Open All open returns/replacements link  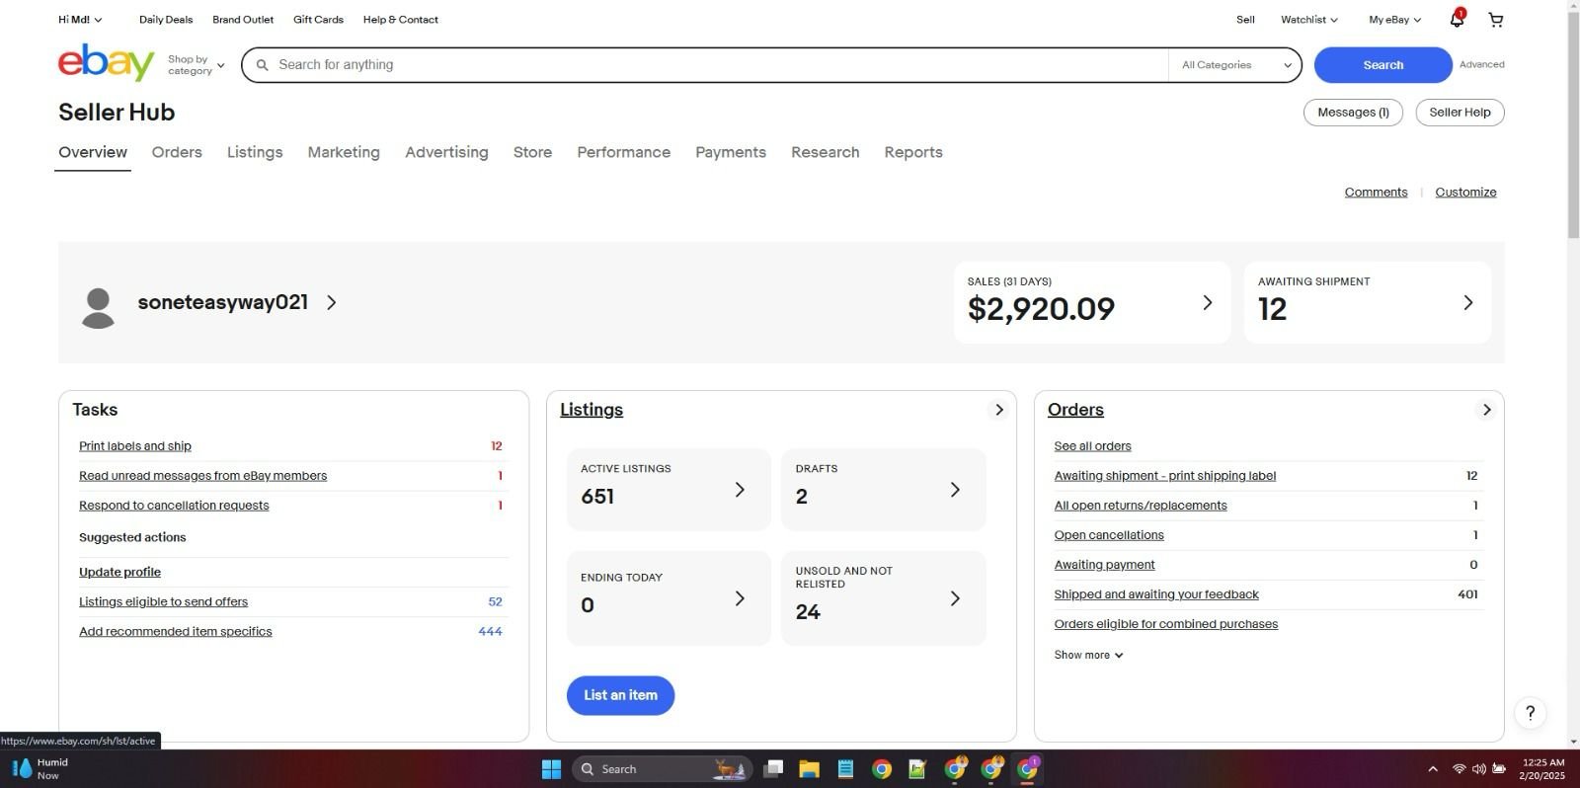(x=1141, y=506)
